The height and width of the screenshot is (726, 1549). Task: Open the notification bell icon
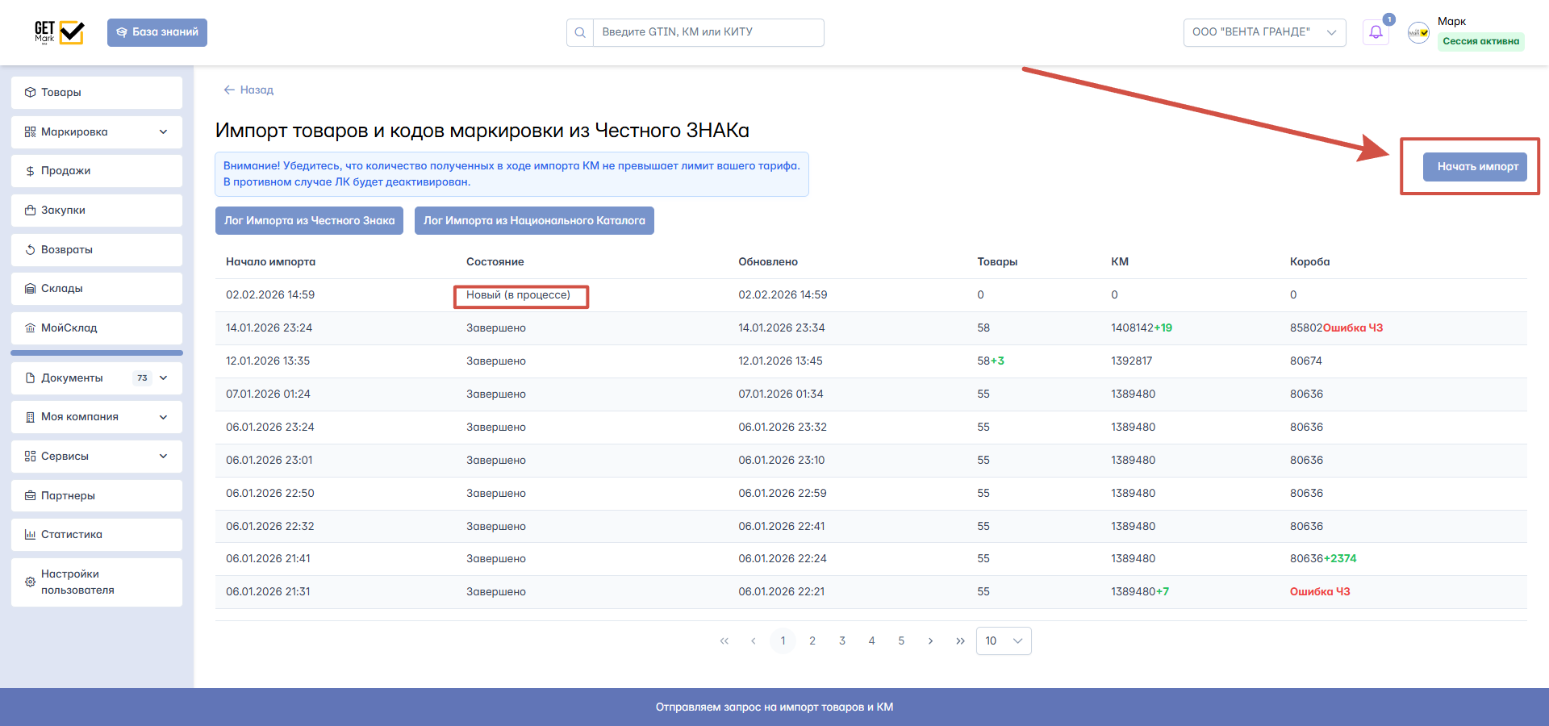(x=1376, y=32)
